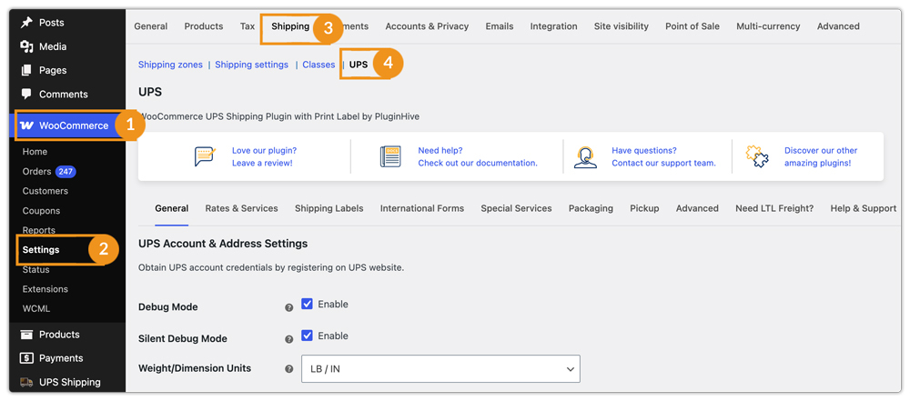Viewport: 910px width, 401px height.
Task: Click the Comments bubble icon
Action: 26,94
